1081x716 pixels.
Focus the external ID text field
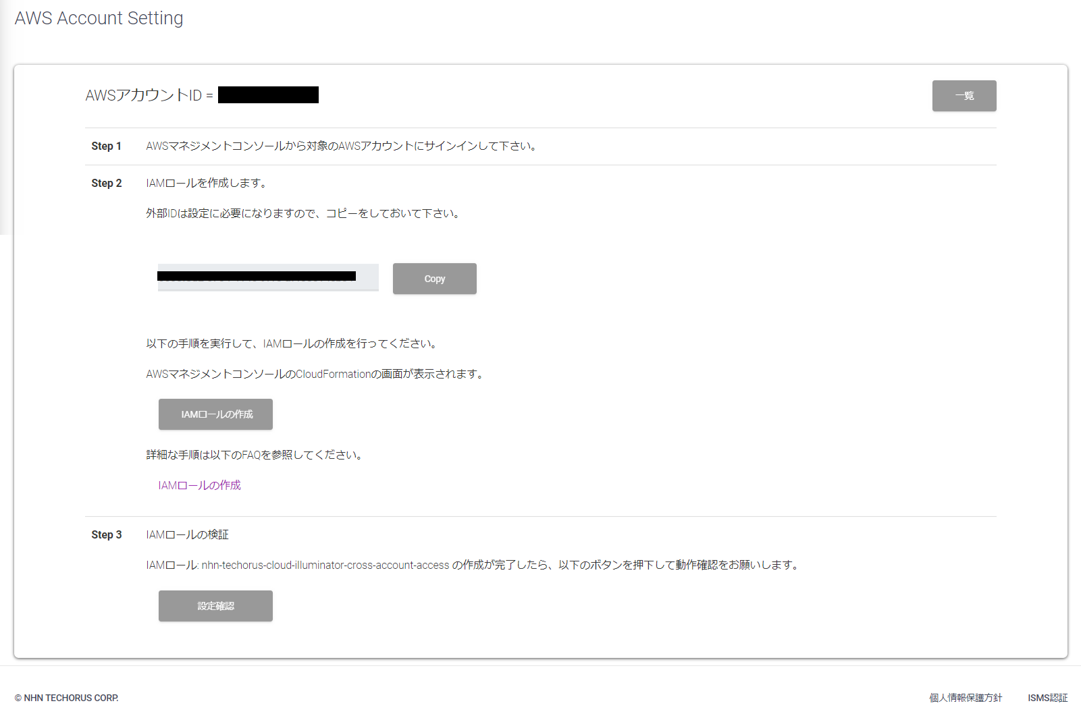[267, 277]
